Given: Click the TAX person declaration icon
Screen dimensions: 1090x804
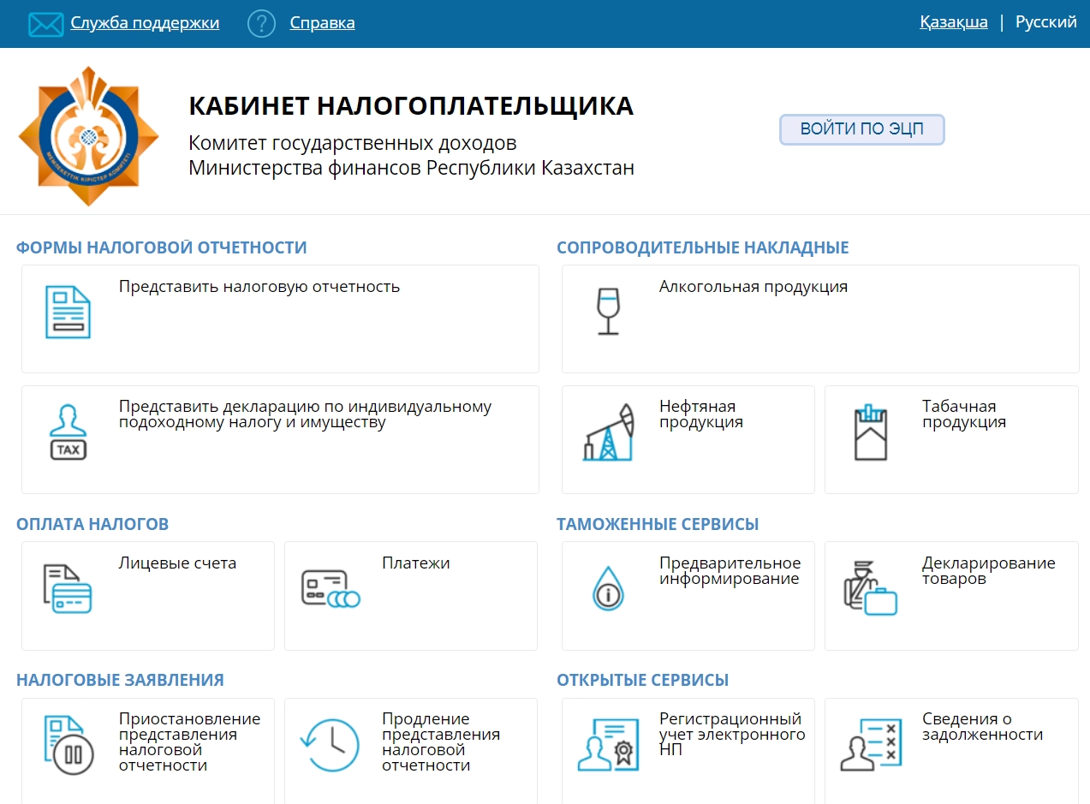Looking at the screenshot, I should point(68,432).
